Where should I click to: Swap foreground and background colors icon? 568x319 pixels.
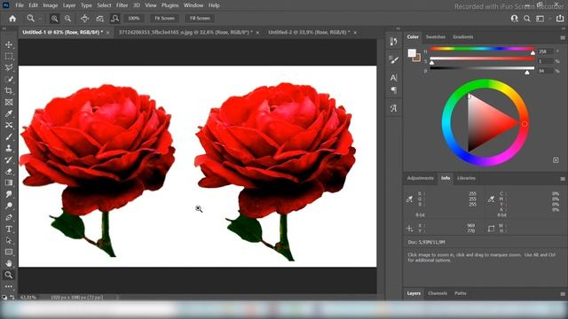[x=12, y=298]
